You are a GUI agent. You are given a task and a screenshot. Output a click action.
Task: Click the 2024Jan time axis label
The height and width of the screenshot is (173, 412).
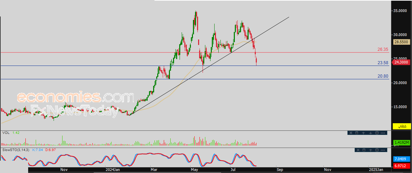coord(113,170)
